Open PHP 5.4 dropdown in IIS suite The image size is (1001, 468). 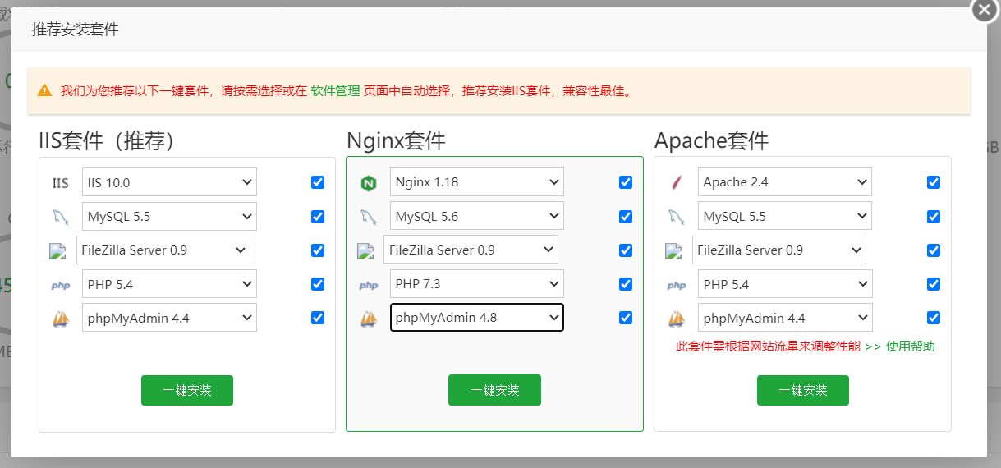169,284
